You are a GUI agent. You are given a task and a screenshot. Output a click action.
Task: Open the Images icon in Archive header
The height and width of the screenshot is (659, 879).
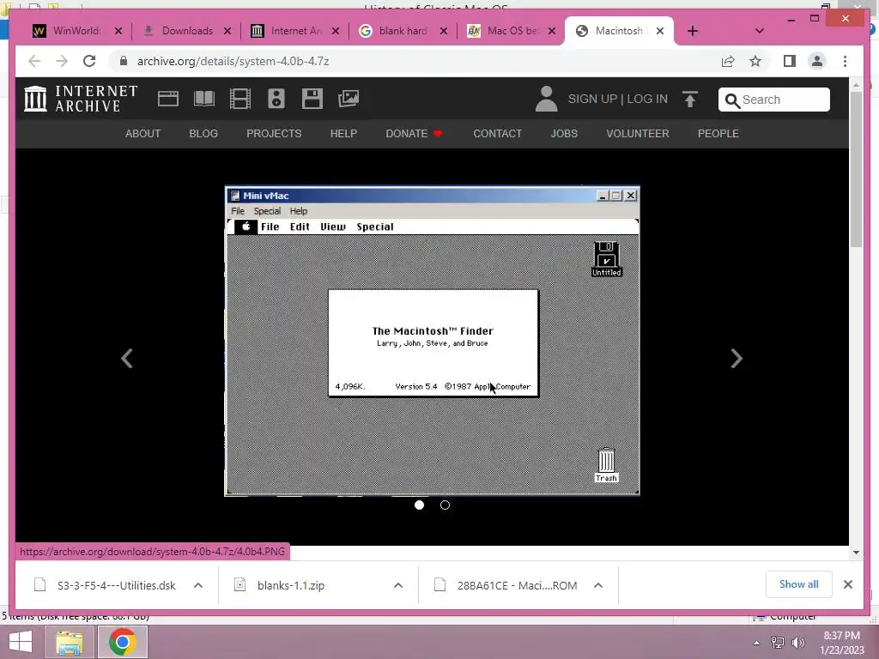point(349,99)
